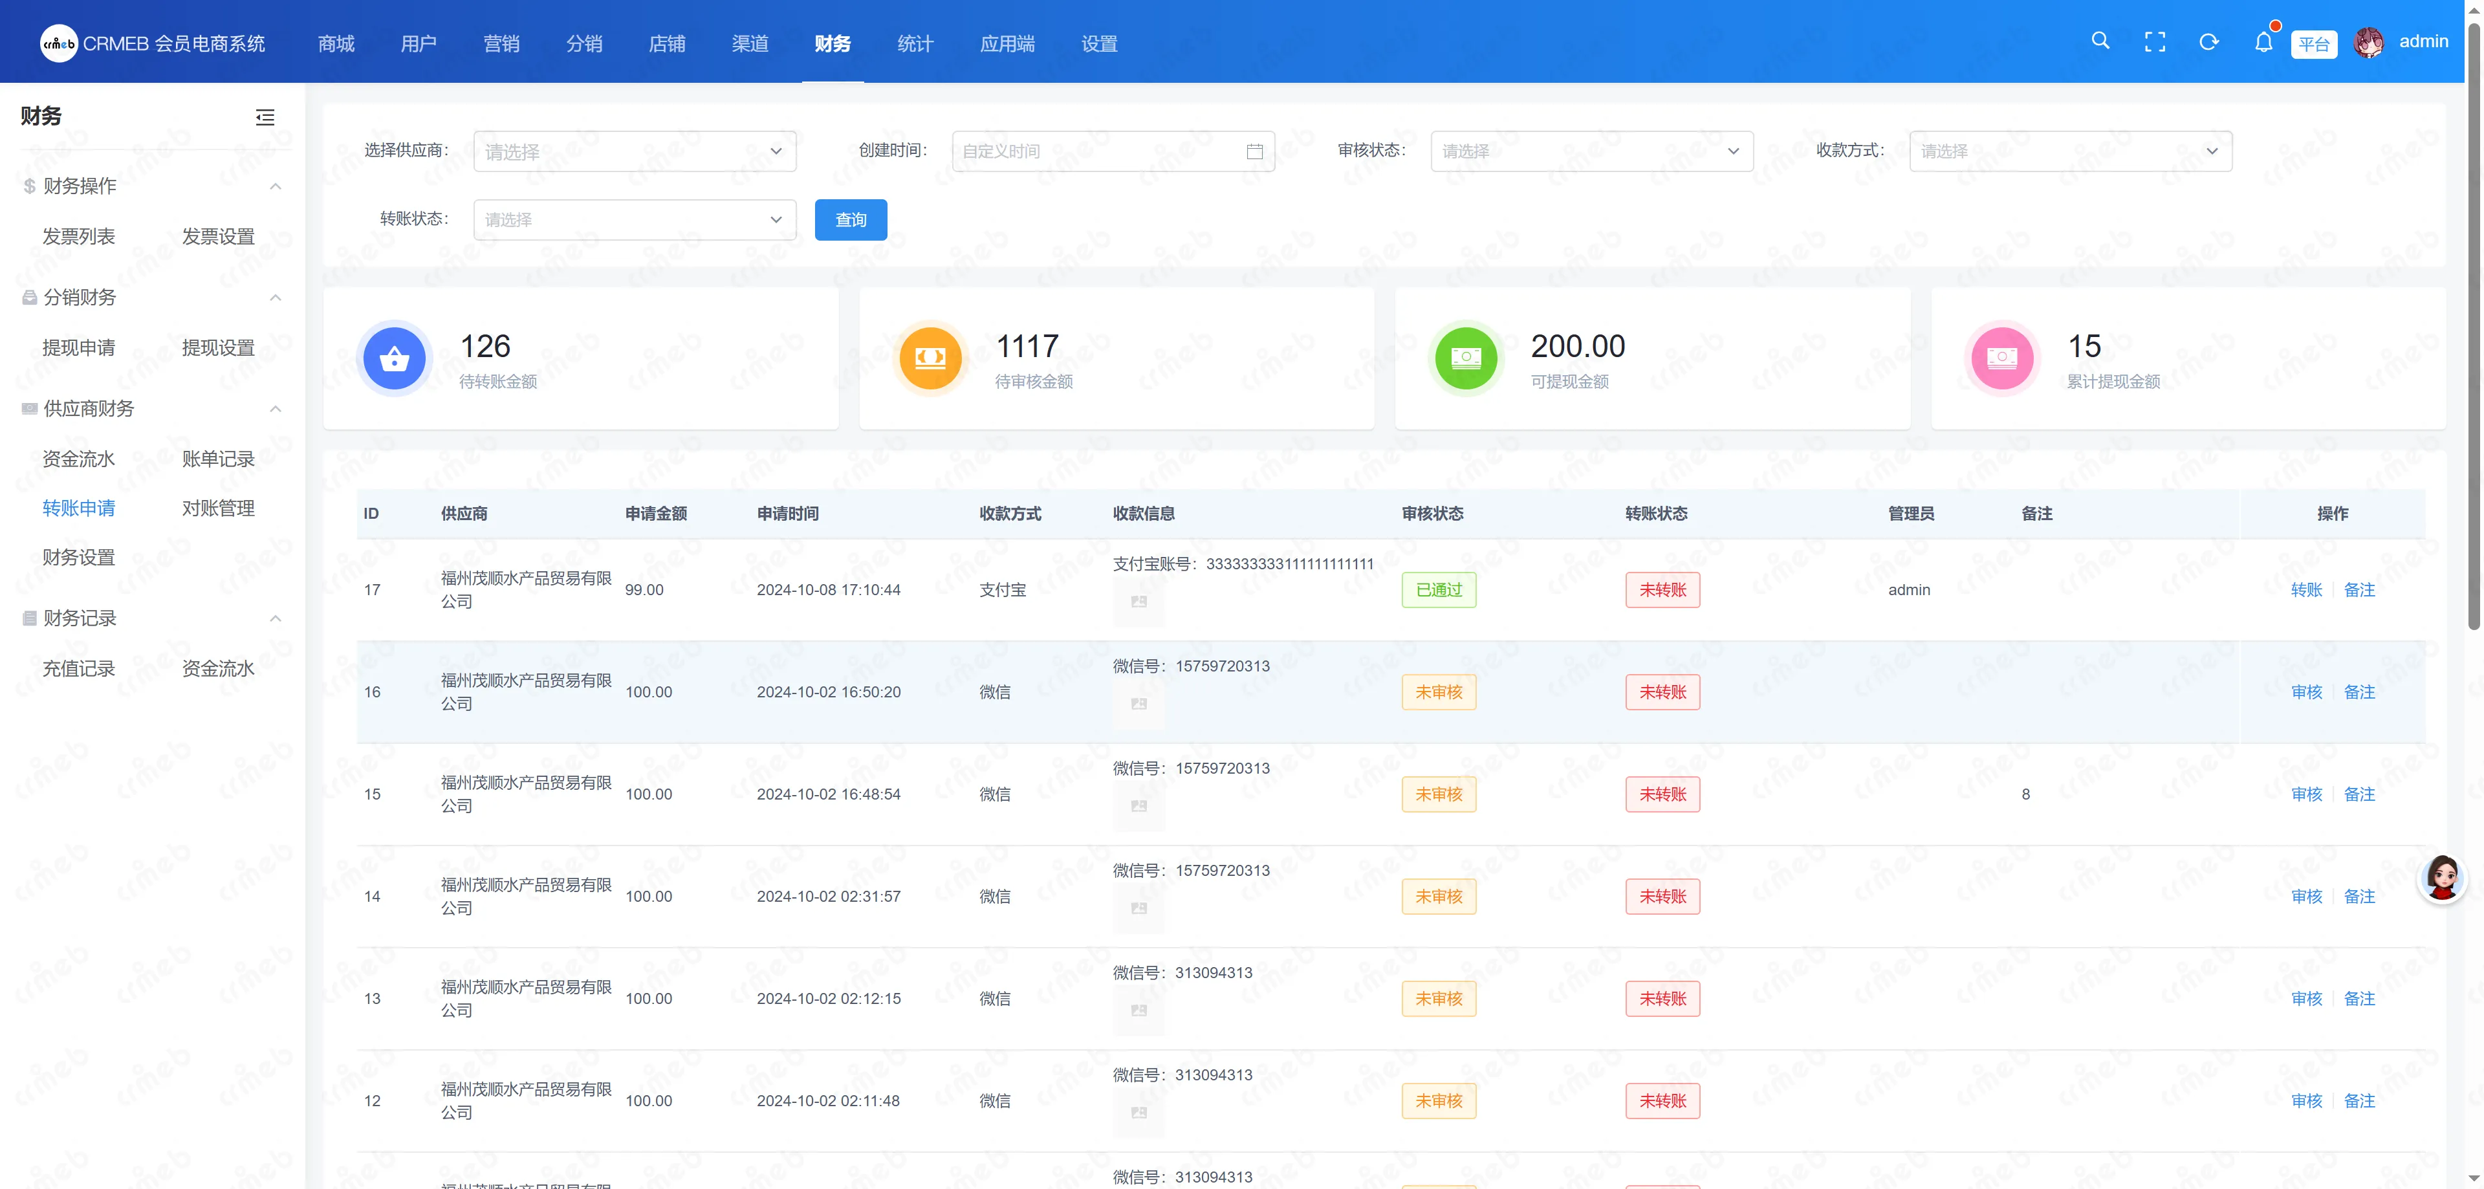2484x1189 pixels.
Task: Switch to the 统计 top menu
Action: pos(915,43)
